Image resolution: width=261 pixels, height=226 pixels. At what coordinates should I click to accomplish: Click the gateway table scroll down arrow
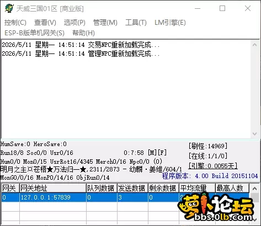click(x=255, y=220)
